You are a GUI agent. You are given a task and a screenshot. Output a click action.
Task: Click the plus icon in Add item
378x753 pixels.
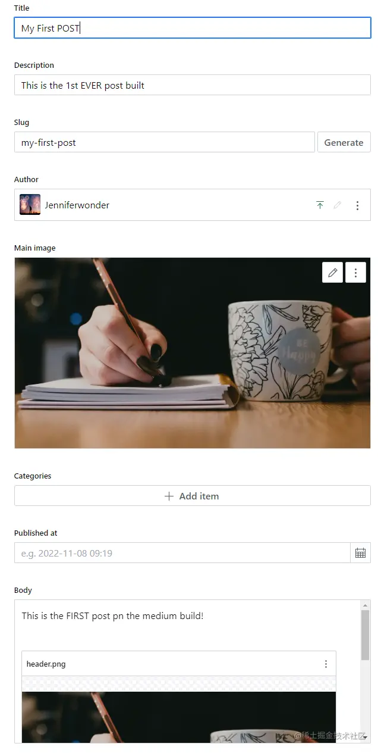(169, 496)
